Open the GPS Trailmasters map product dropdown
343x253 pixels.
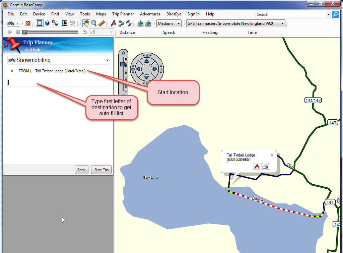click(x=236, y=23)
